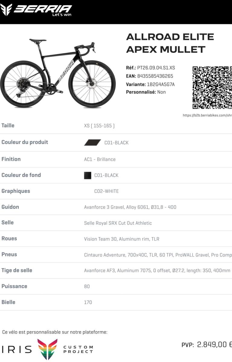Click the CUSTOM PROJECT logo text
Viewport: 232px width, 362px height.
tap(78, 350)
